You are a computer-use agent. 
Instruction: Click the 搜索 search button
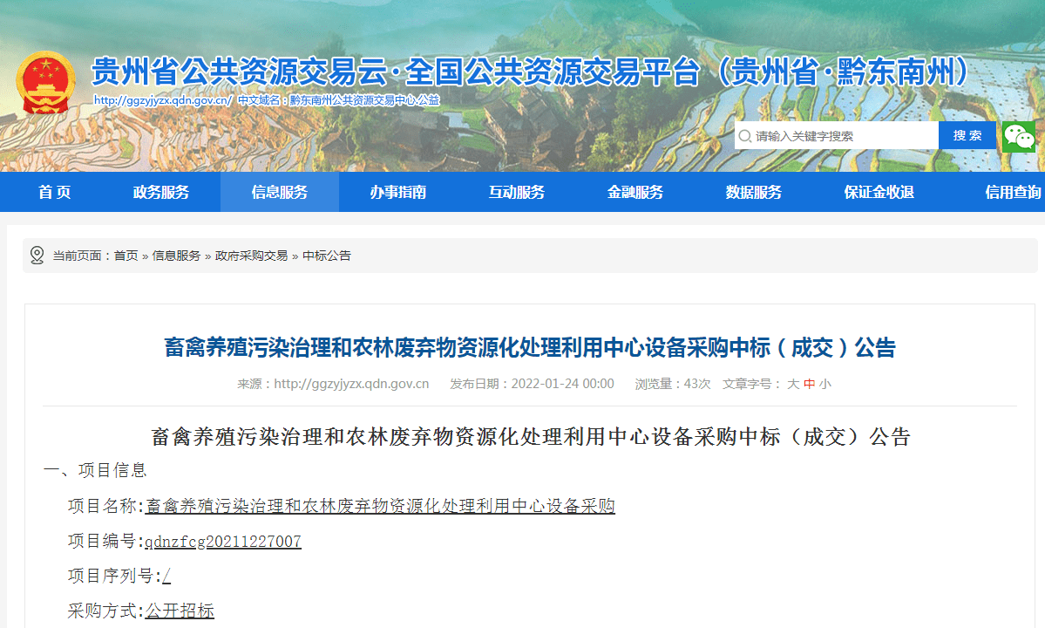967,136
